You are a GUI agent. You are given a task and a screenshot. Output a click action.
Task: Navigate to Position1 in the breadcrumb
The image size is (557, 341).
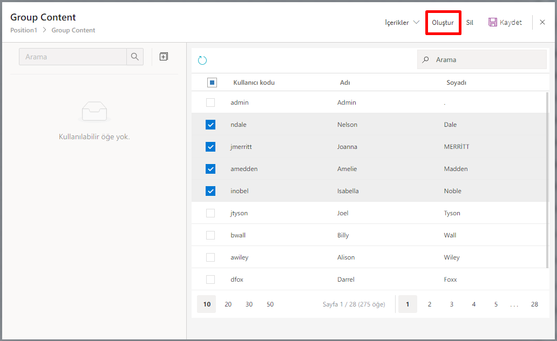pyautogui.click(x=24, y=30)
